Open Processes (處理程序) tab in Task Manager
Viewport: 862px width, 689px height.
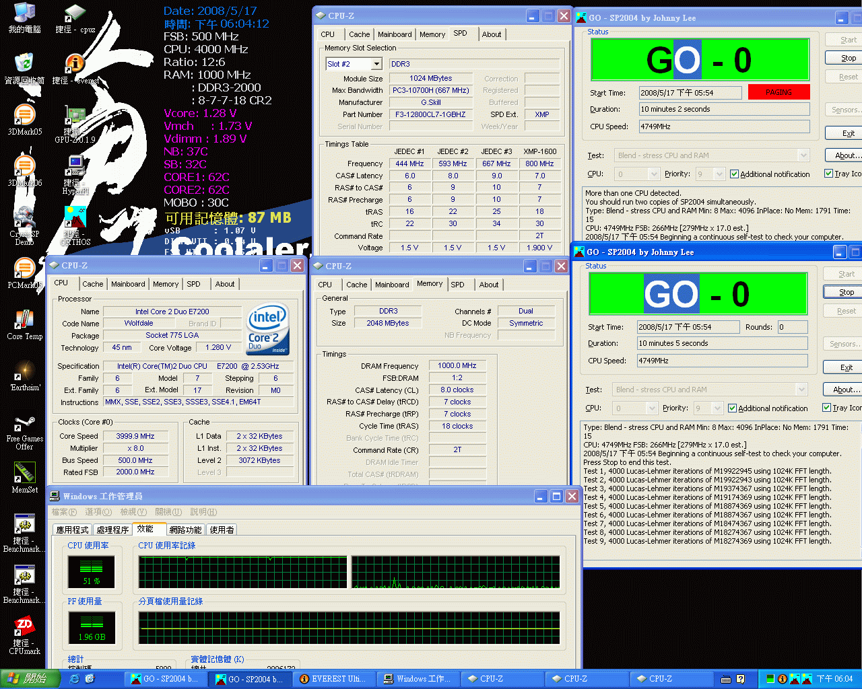pos(112,530)
